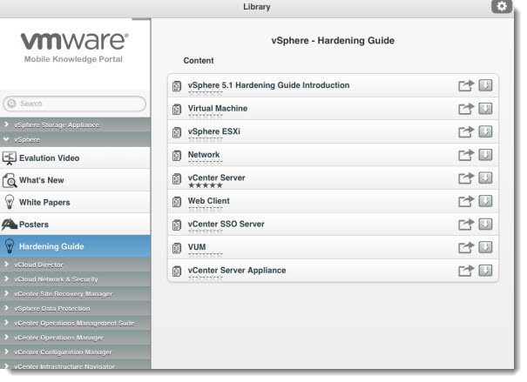This screenshot has width=527, height=382.
Task: Click document icon beside VUM
Action: pos(177,248)
